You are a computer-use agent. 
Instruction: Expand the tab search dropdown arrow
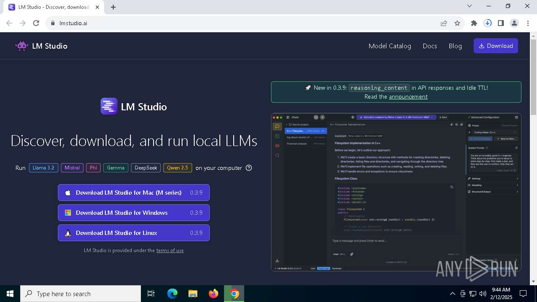(469, 6)
